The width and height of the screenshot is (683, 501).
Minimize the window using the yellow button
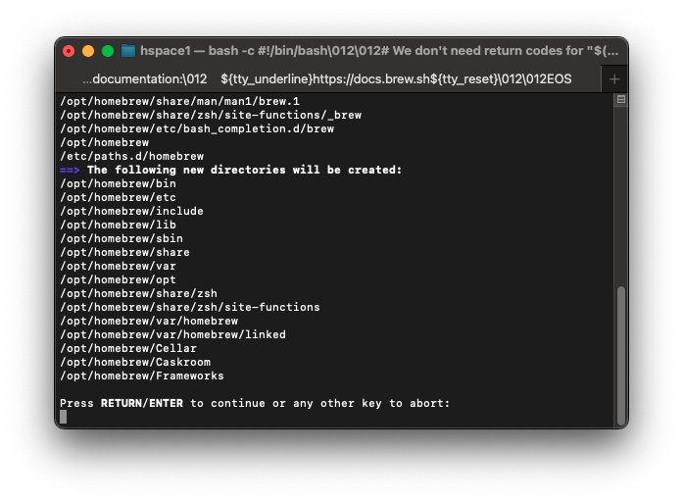(88, 51)
